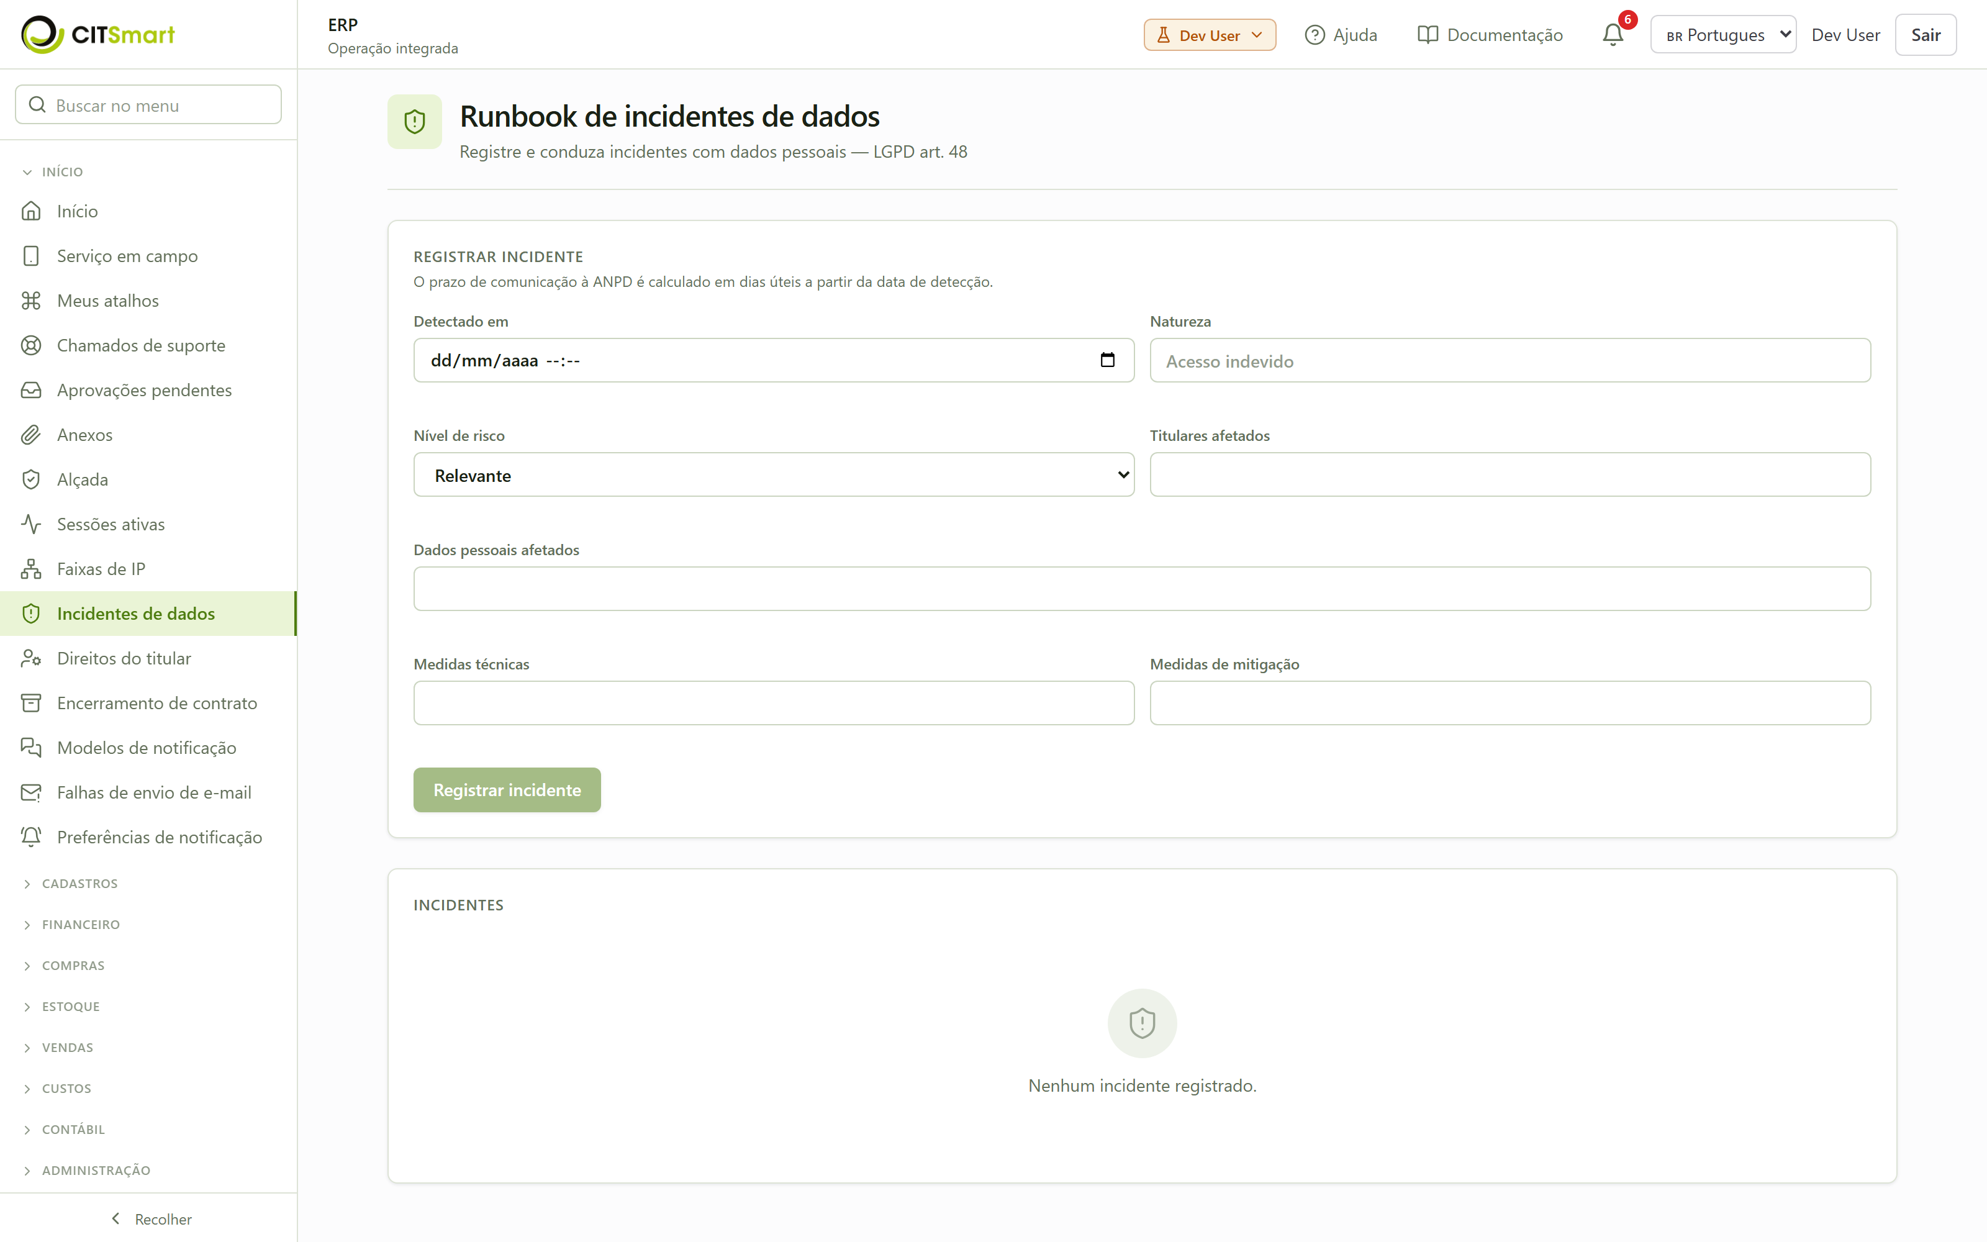Click the Início home icon

tap(31, 211)
